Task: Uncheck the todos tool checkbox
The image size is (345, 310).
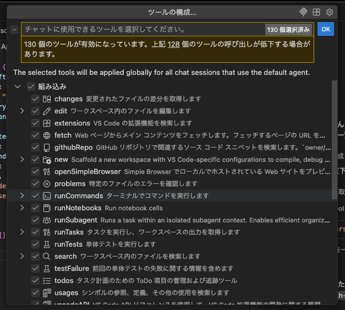Action: (x=35, y=281)
